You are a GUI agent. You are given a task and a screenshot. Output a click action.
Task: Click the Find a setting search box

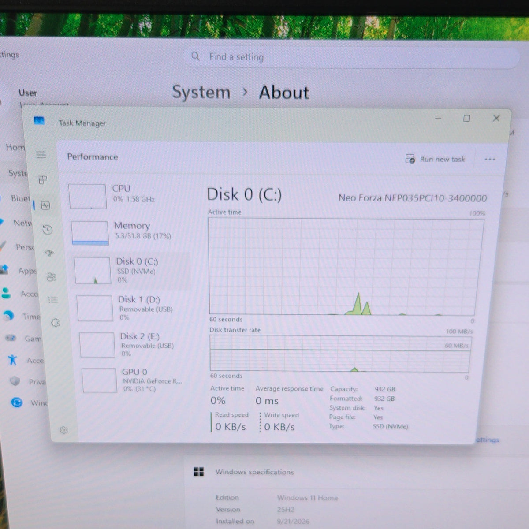tap(351, 57)
